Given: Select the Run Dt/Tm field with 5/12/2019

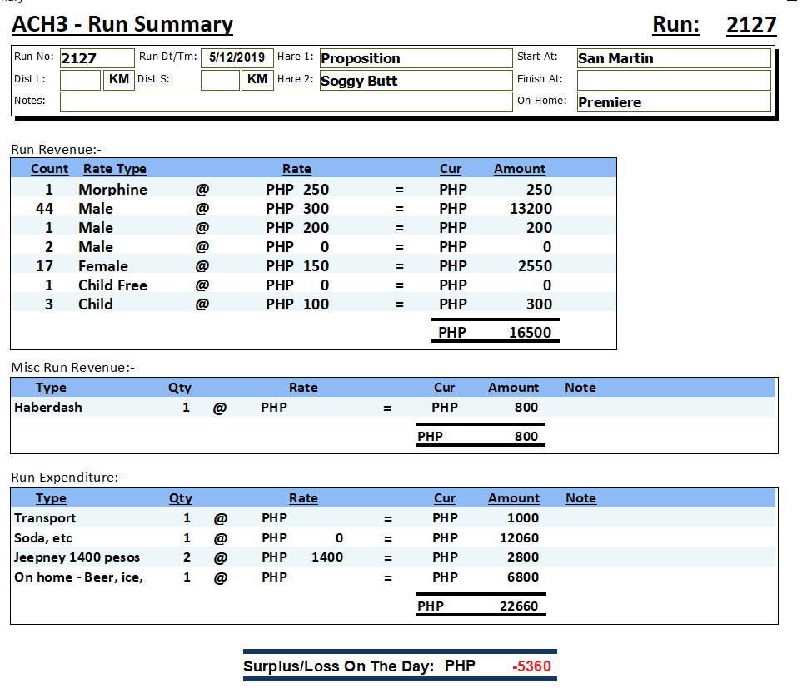Looking at the screenshot, I should click(x=237, y=57).
